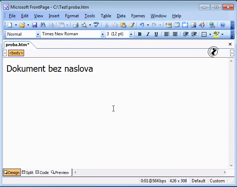
Task: Click the Save icon in the toolbar
Action: click(x=35, y=25)
